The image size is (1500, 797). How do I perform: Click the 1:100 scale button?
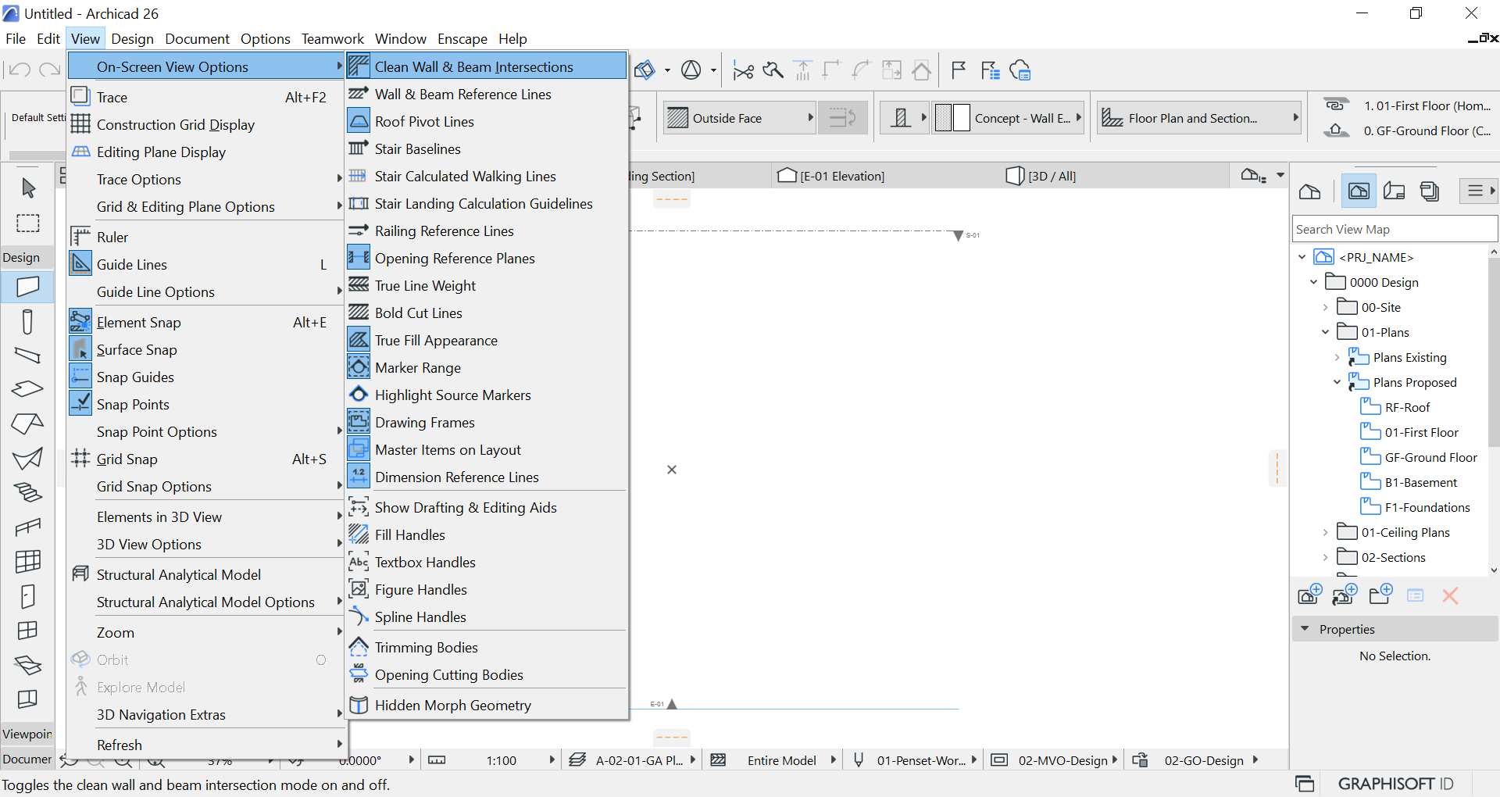click(501, 760)
